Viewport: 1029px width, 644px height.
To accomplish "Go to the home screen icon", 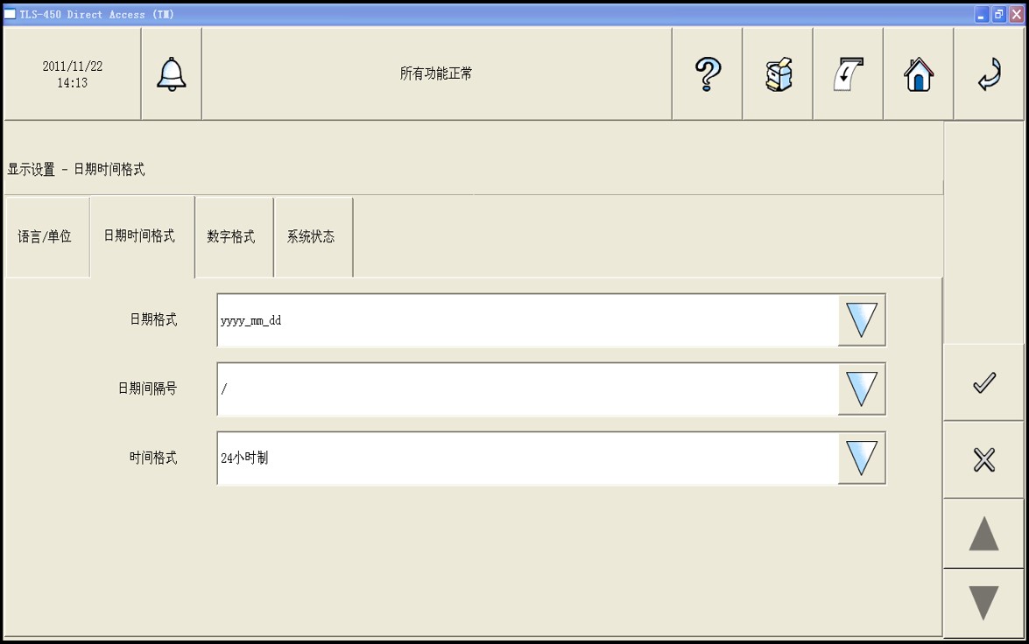I will (x=918, y=74).
